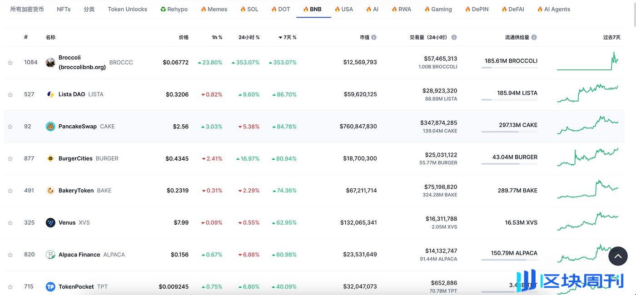Viewport: 636px width, 295px height.
Task: Star Broccoli to add to watchlist
Action: tap(10, 63)
